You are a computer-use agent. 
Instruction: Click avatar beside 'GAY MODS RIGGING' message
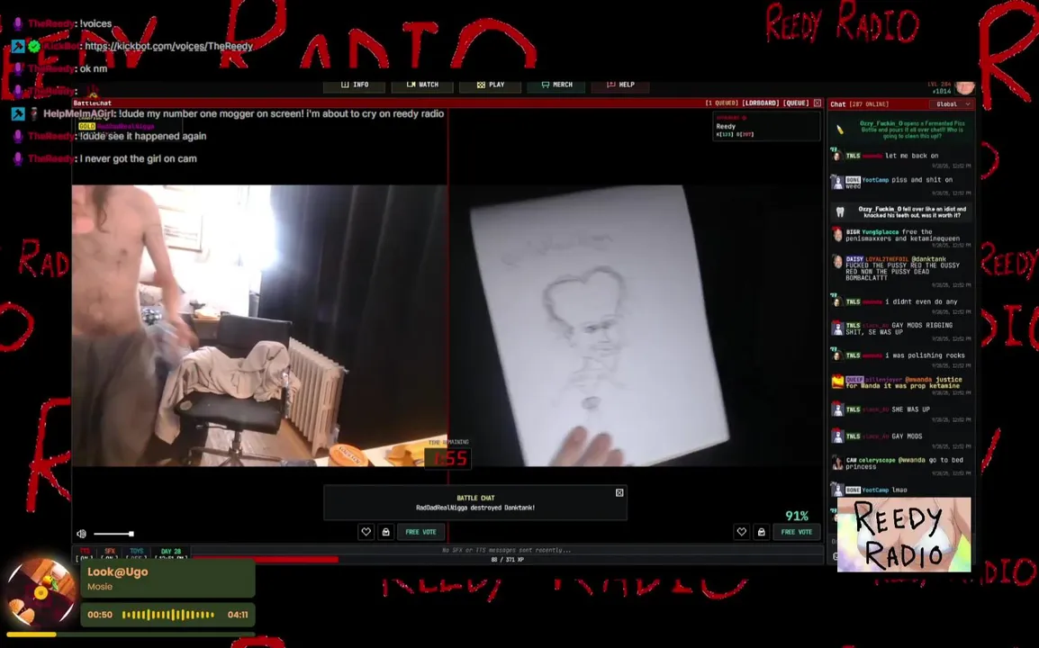[x=837, y=328]
